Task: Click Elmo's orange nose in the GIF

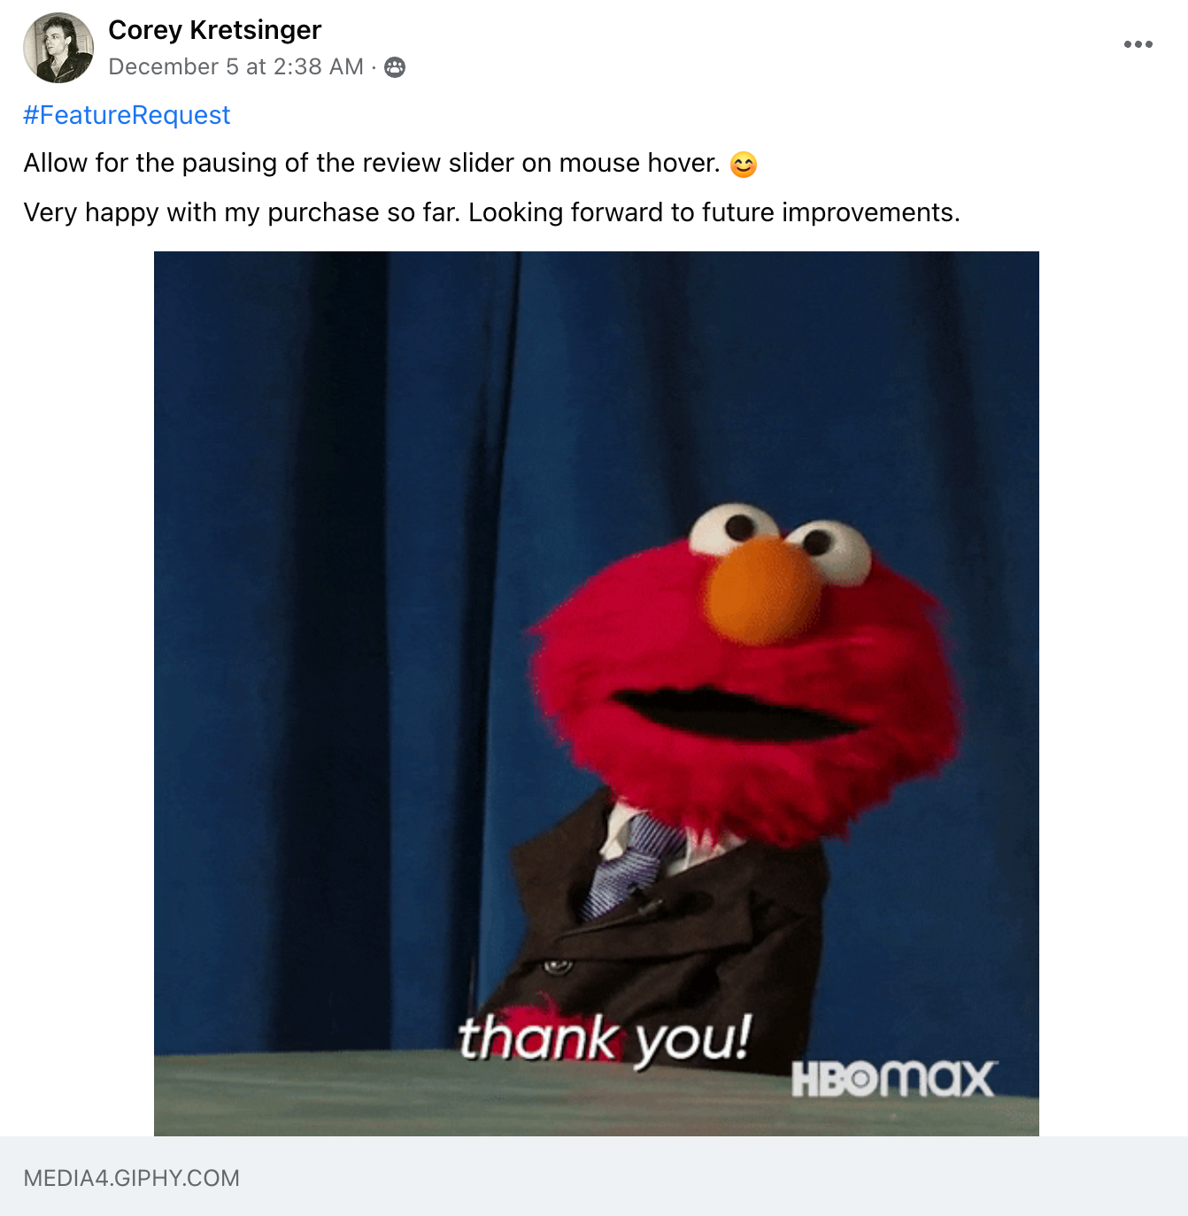Action: (x=760, y=590)
